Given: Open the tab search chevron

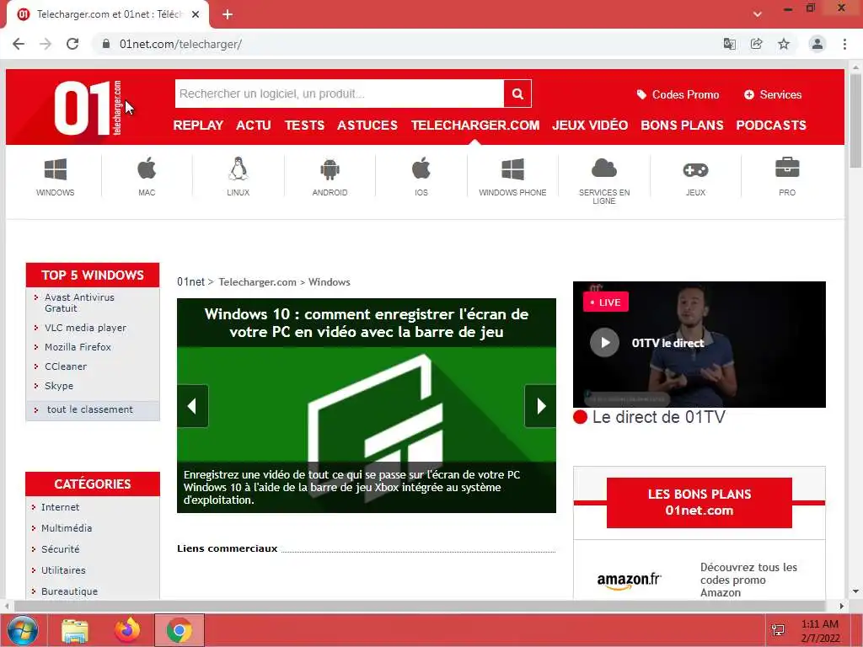Looking at the screenshot, I should coord(758,14).
